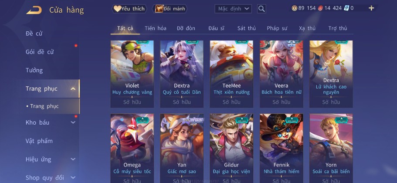Click the blue voucher currency icon
Image resolution: width=397 pixels, height=183 pixels.
coord(346,8)
